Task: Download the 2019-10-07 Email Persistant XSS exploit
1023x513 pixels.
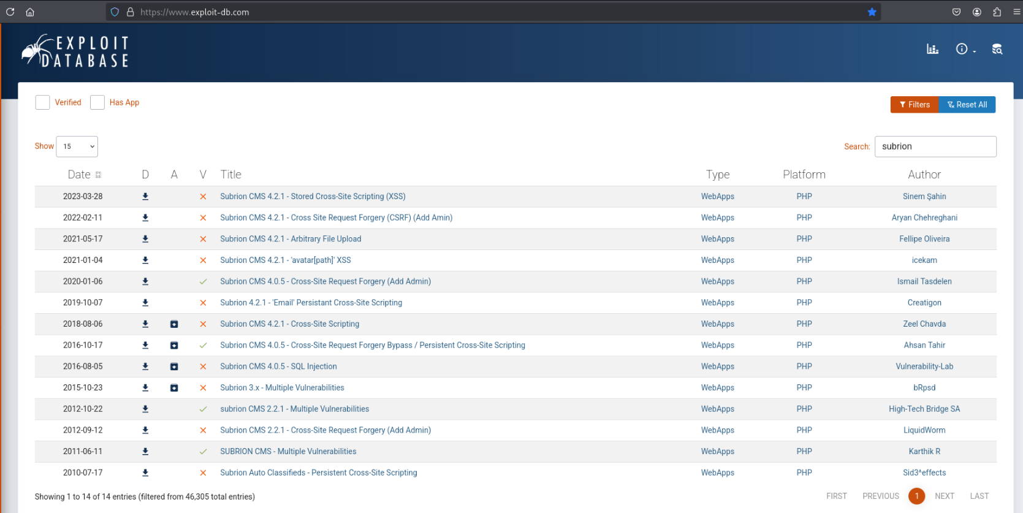Action: (145, 303)
